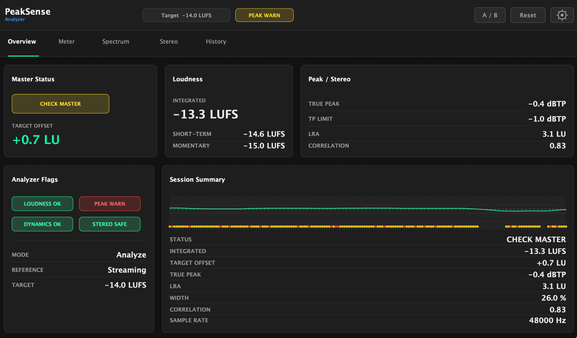Toggle the A / B comparison button

(x=490, y=15)
